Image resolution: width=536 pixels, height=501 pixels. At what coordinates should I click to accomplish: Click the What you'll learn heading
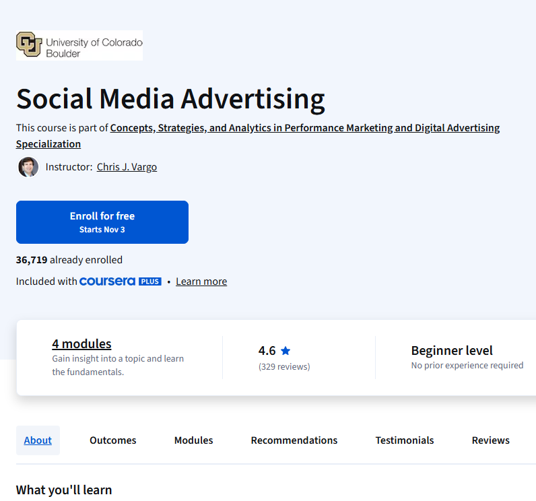64,490
